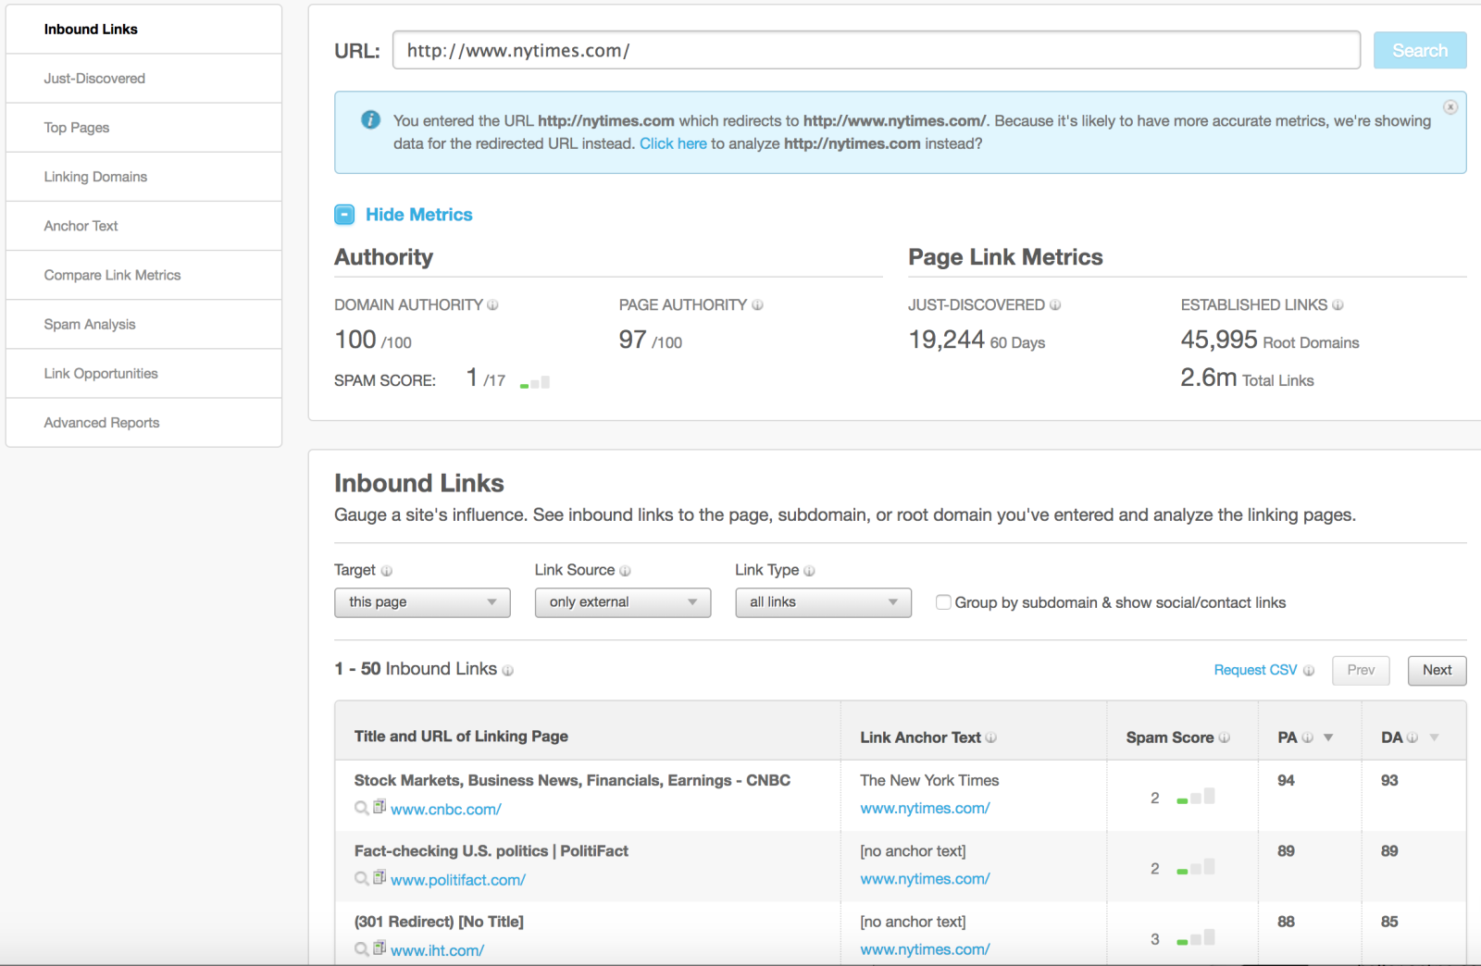Click page icon beside www.cnbc.com
Viewport: 1481px width, 966px height.
[x=380, y=807]
